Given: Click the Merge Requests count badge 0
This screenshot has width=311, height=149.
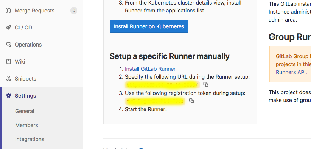Looking at the screenshot, I should point(74,11).
